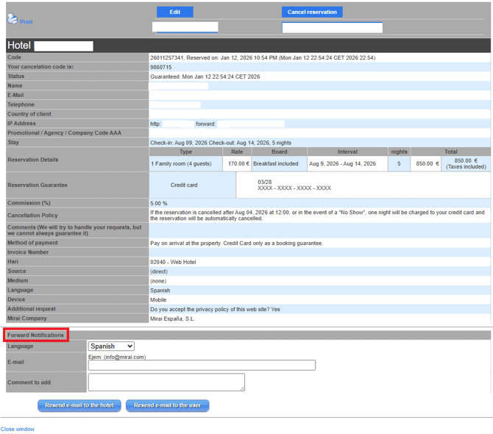Click the 1 Family room (4 guests) cell
This screenshot has width=493, height=434.
pos(185,164)
